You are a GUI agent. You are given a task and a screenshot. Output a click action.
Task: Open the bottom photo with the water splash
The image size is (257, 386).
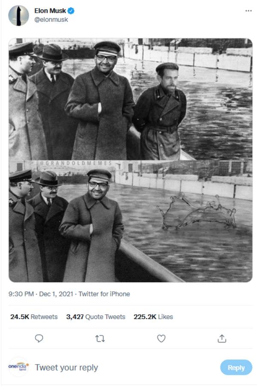pos(130,223)
